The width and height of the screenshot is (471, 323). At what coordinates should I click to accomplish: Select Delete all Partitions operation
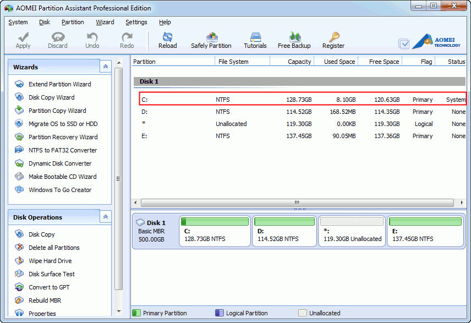54,248
